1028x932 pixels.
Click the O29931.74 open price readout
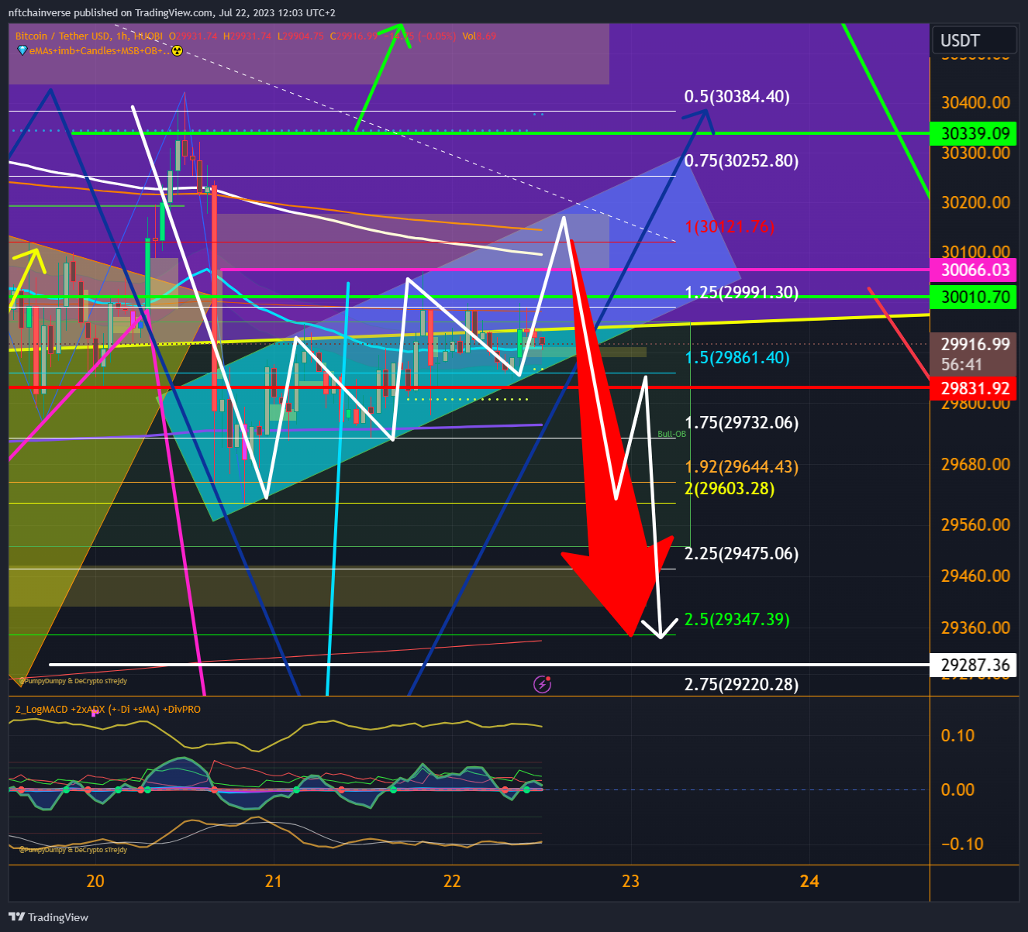194,36
